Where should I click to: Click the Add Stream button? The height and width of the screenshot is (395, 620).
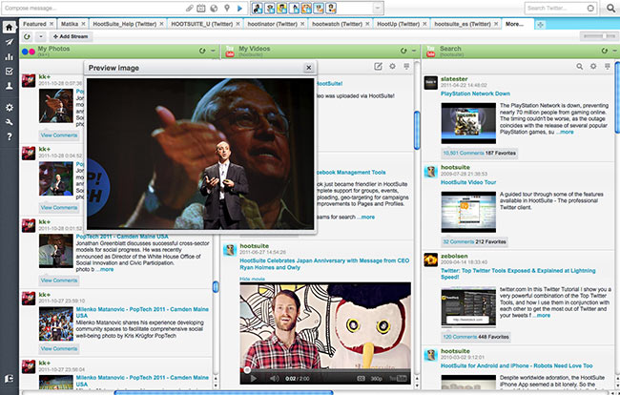(x=71, y=37)
